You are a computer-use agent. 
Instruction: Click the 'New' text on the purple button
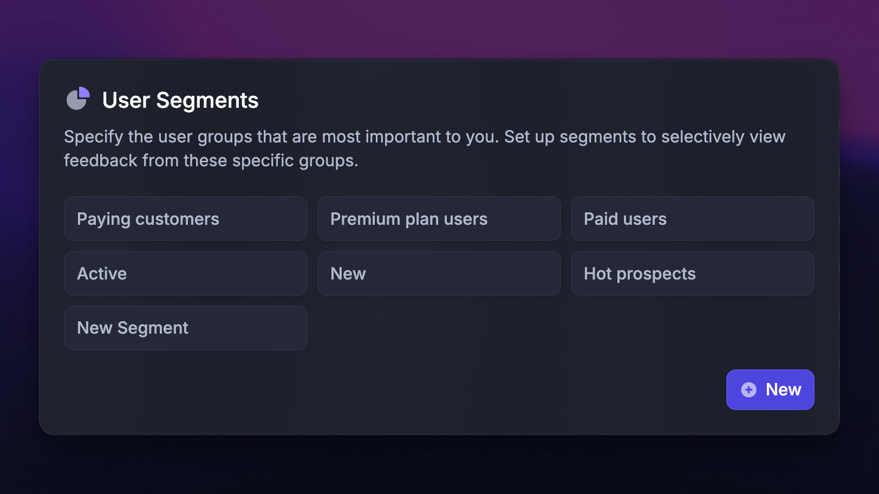pos(783,390)
